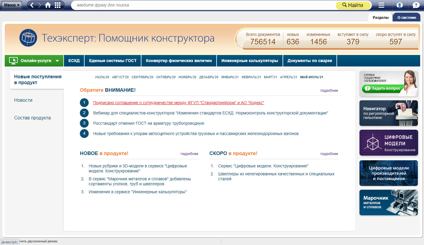Open Конвертер физических величин
Viewport: 424px width, 245px height.
pyautogui.click(x=179, y=61)
